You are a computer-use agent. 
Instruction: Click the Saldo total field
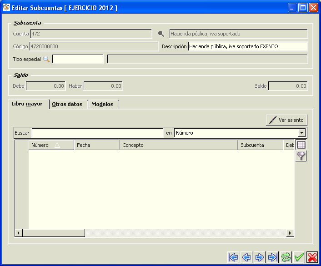[288, 86]
